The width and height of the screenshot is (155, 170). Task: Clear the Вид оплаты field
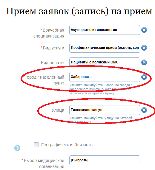click(x=144, y=62)
